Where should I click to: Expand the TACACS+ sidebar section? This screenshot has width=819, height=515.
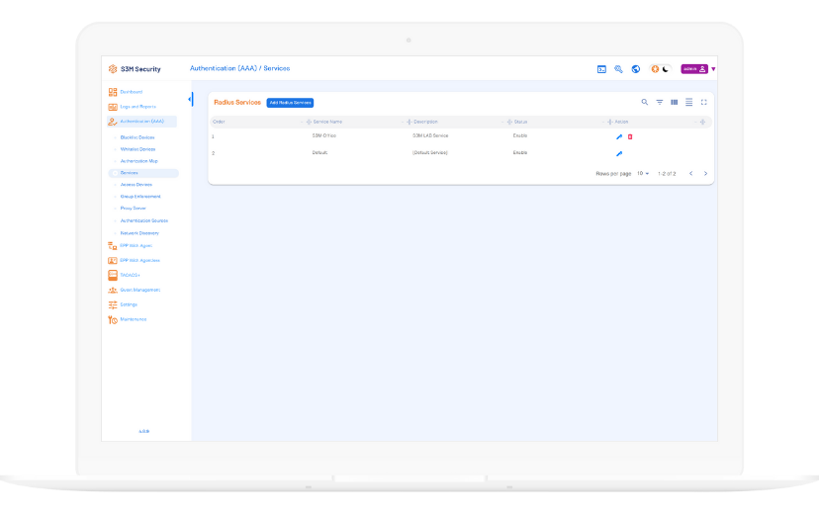pyautogui.click(x=130, y=275)
